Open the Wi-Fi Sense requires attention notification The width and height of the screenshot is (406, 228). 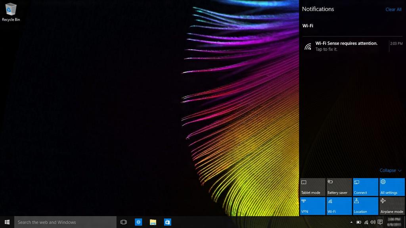[352, 46]
